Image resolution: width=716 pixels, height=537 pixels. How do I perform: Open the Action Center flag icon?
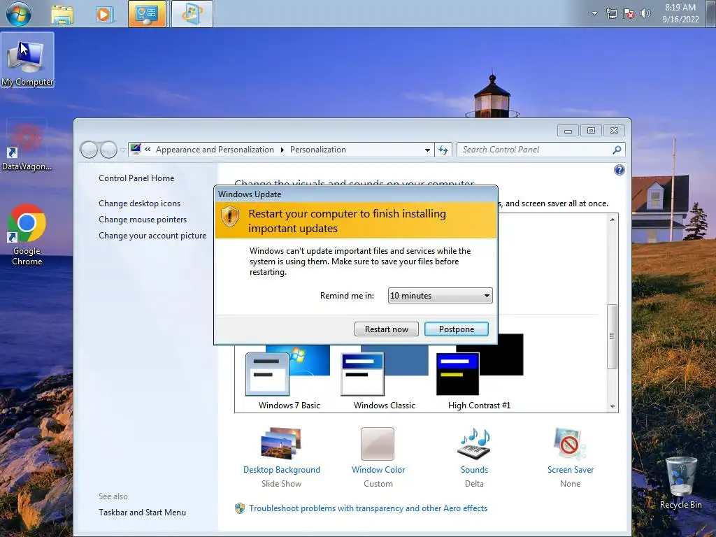tap(629, 13)
